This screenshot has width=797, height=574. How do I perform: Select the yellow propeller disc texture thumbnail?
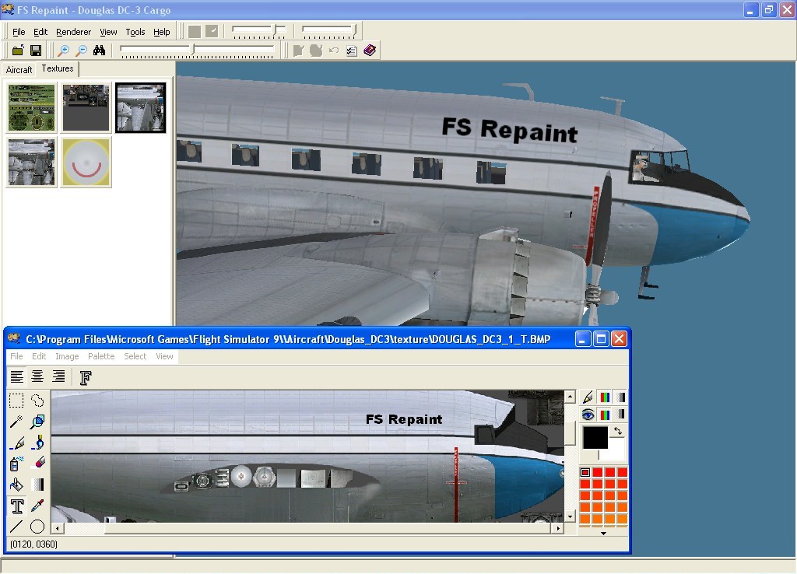[86, 163]
